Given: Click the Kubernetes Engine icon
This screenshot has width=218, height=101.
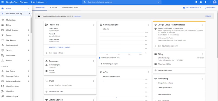Looking at the screenshot, I should [2, 81].
